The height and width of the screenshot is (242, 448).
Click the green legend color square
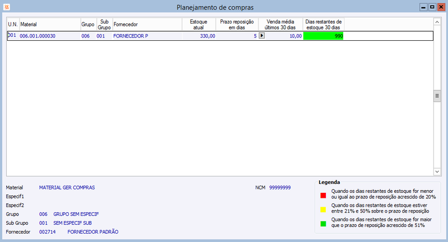tap(323, 224)
